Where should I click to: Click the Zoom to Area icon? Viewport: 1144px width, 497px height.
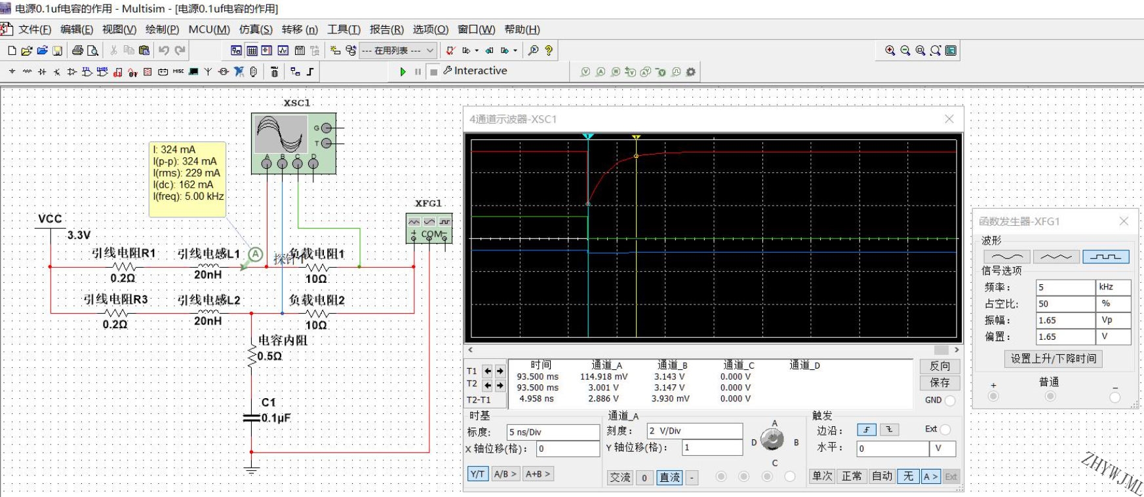click(x=920, y=50)
